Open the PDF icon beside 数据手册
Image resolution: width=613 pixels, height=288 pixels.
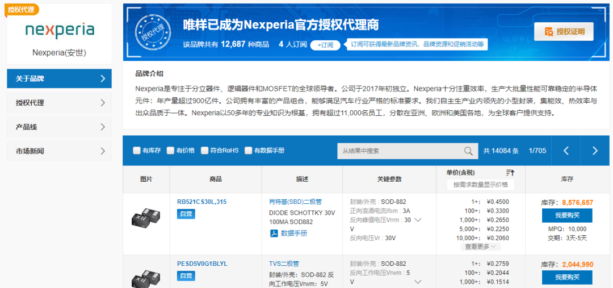pyautogui.click(x=274, y=233)
